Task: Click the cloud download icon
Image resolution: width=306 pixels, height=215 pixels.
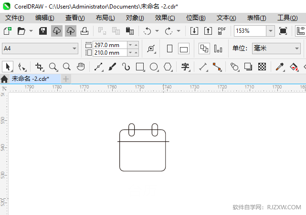Action: click(x=57, y=31)
